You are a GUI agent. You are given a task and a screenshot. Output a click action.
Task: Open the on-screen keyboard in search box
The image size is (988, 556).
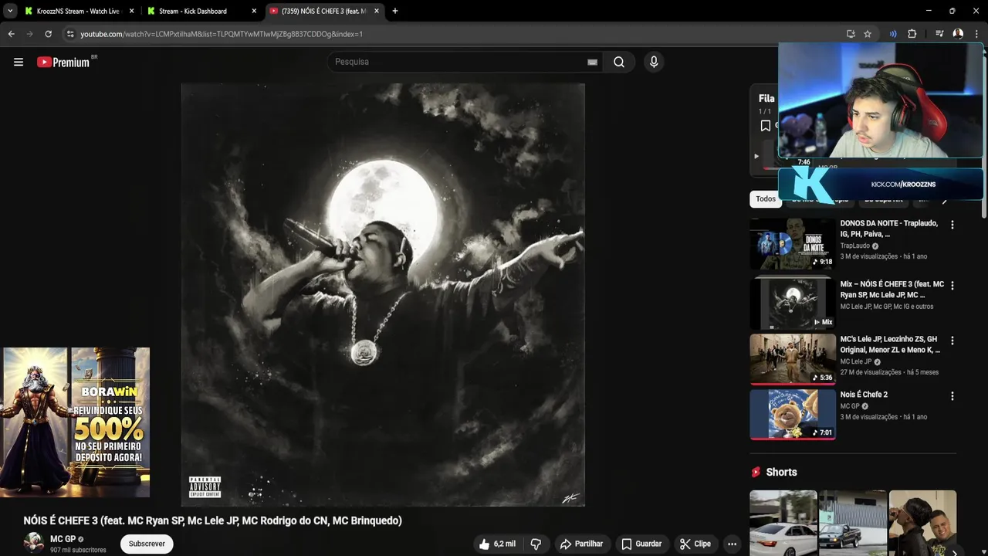(x=592, y=62)
